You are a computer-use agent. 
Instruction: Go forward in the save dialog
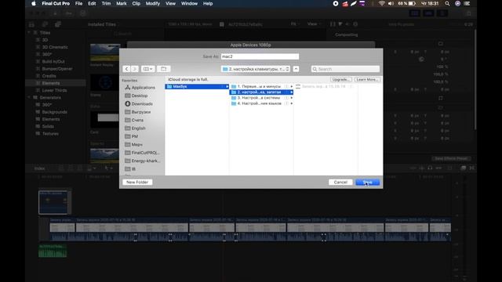click(134, 69)
